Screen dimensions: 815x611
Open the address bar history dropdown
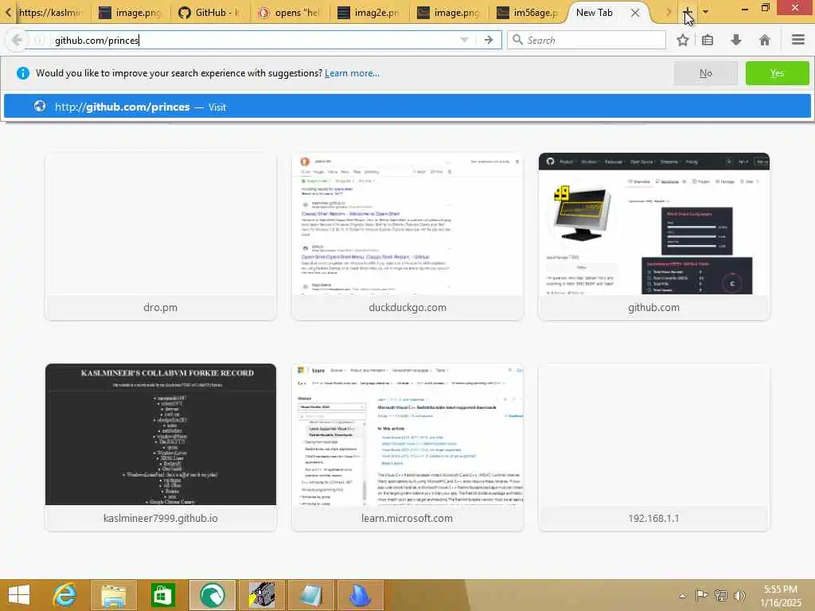(464, 40)
